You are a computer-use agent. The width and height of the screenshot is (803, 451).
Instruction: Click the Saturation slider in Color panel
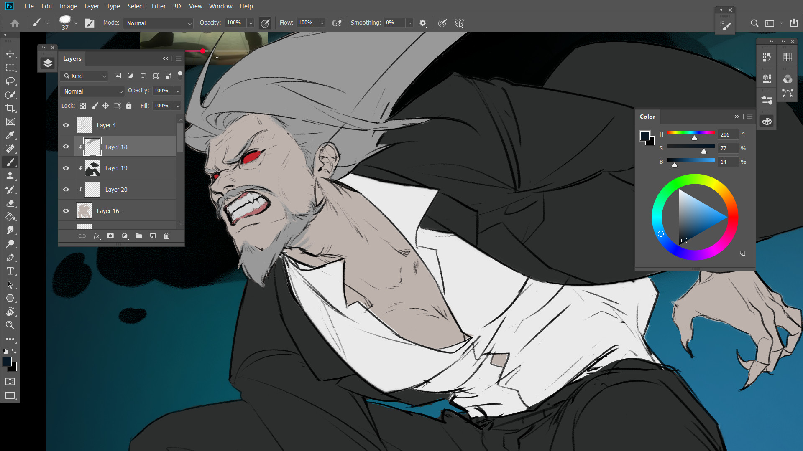[x=691, y=147]
